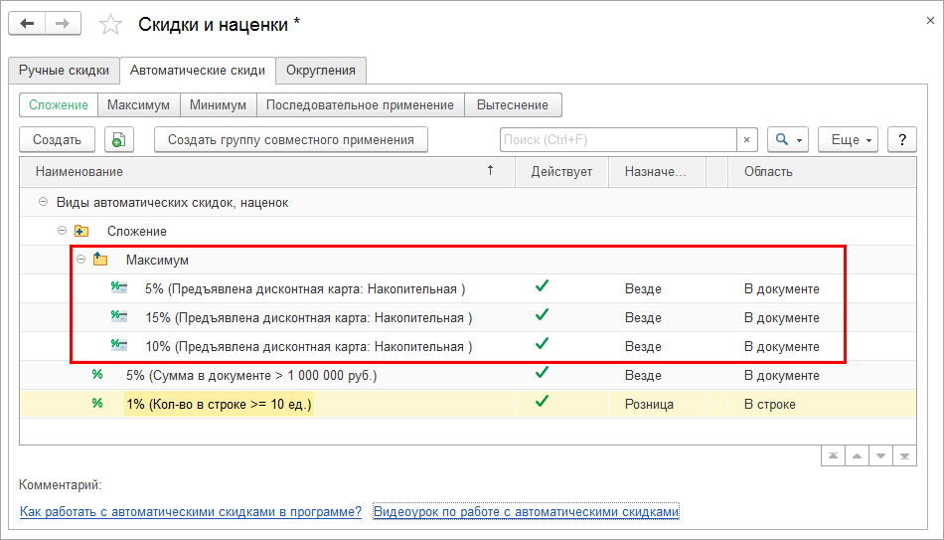Screen dimensions: 944x540
Task: Open the Еще dropdown menu
Action: click(x=848, y=140)
